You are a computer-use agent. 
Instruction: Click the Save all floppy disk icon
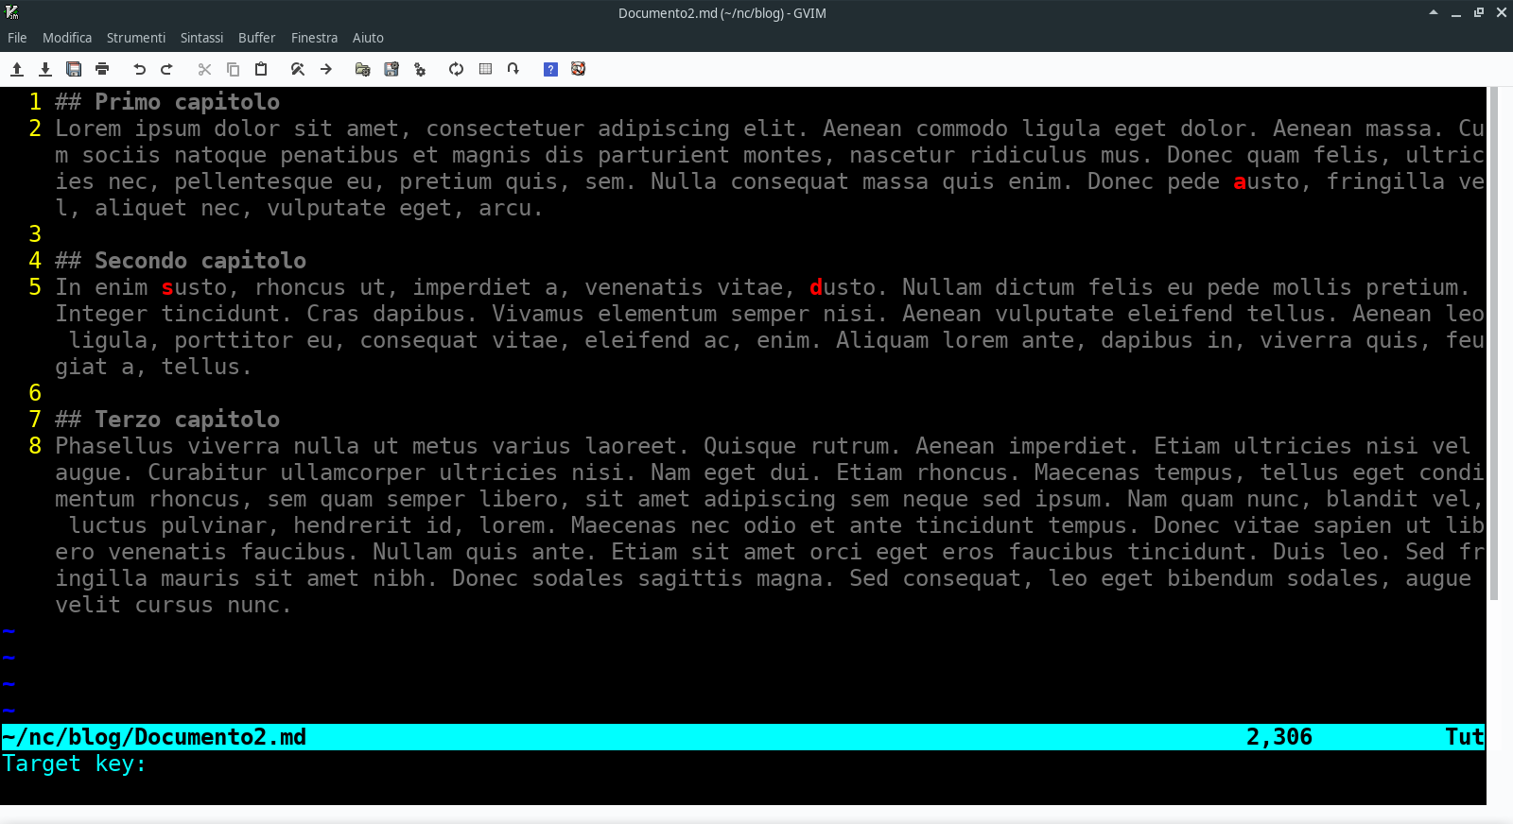click(74, 69)
